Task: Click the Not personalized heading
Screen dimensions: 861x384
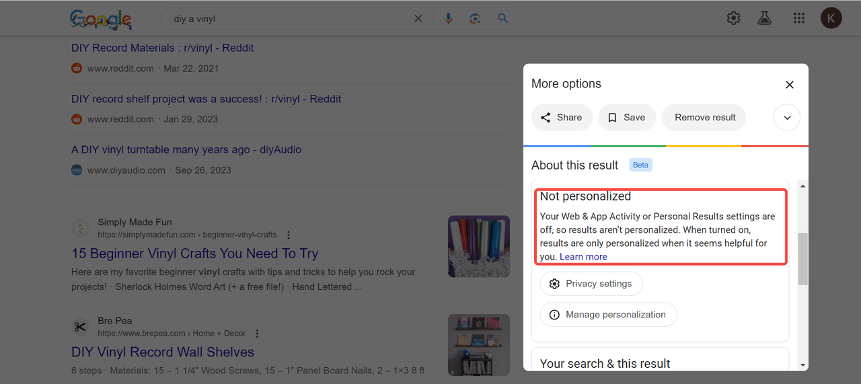Action: pos(585,196)
